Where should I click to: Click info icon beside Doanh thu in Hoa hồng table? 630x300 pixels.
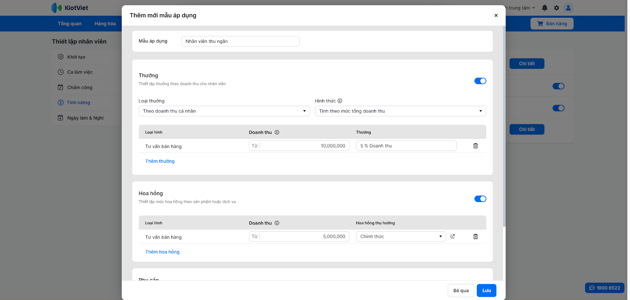tap(277, 223)
